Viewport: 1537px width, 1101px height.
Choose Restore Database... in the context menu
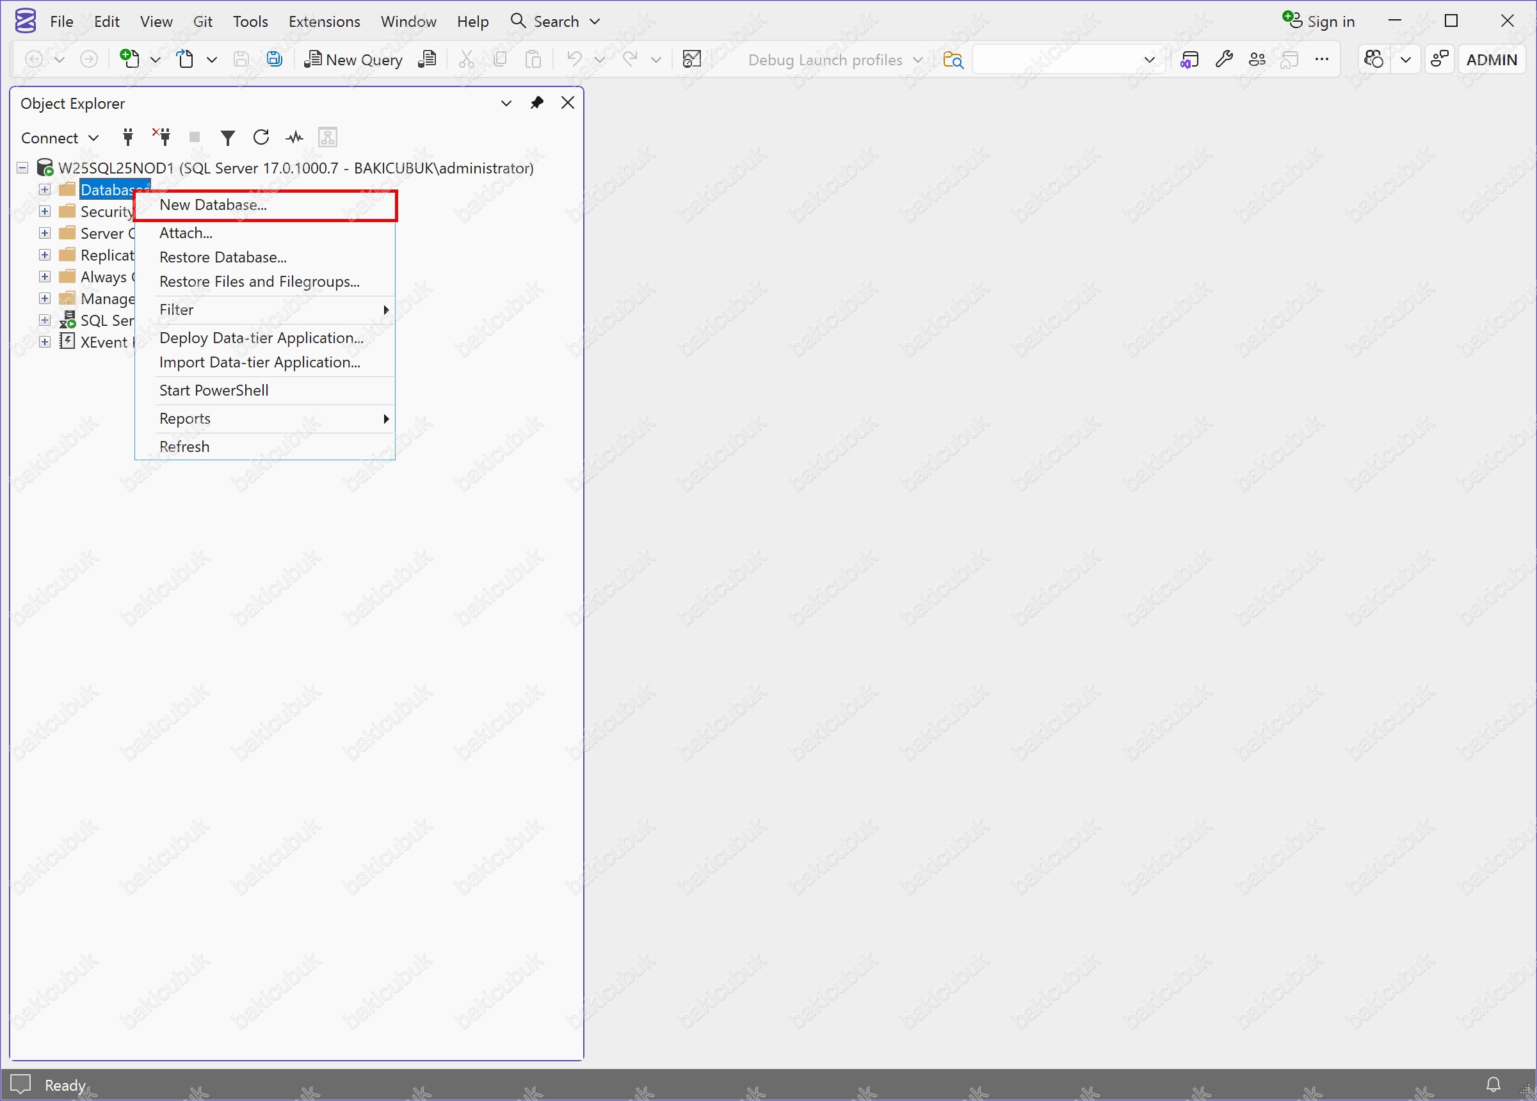(x=222, y=257)
